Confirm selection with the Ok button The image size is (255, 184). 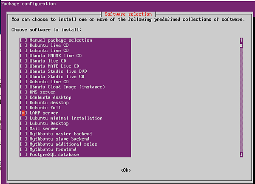coord(126,170)
